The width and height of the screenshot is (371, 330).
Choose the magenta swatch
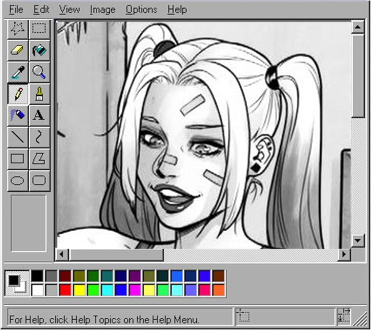[135, 290]
